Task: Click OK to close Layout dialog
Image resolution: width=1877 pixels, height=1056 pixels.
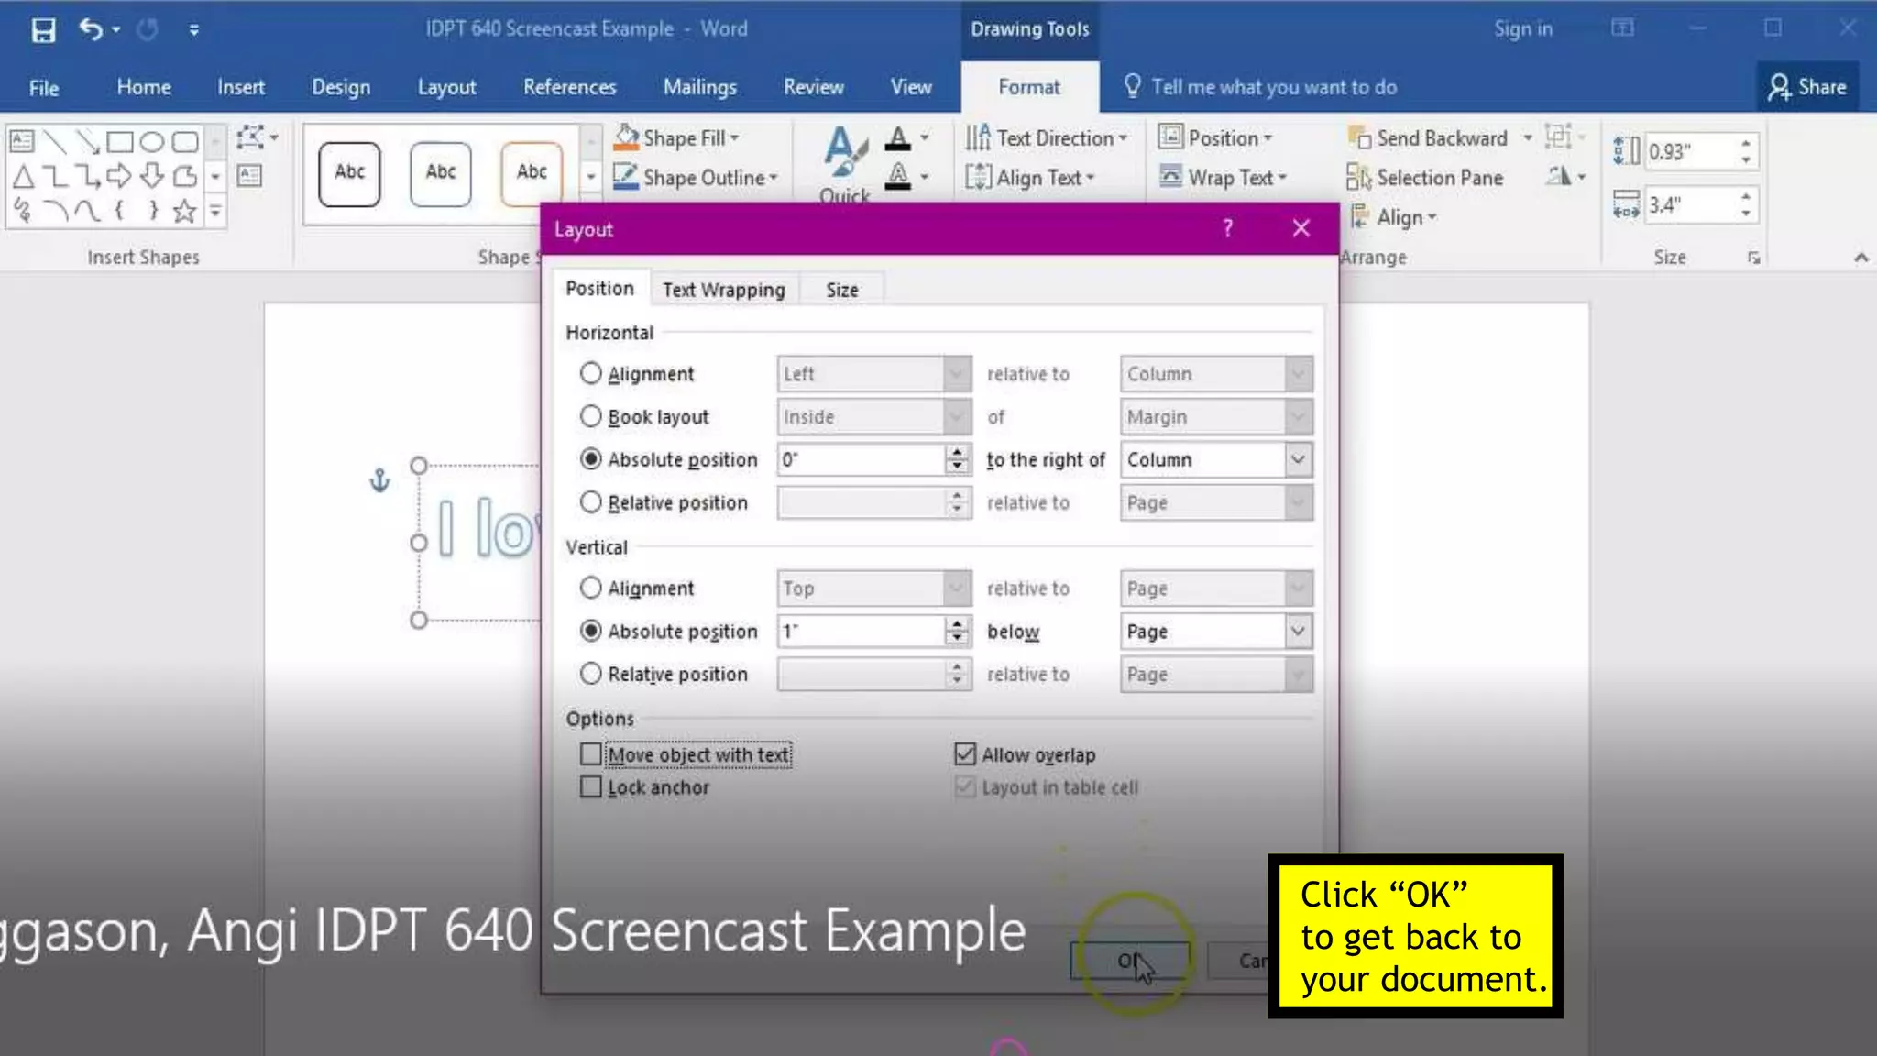Action: click(1129, 961)
